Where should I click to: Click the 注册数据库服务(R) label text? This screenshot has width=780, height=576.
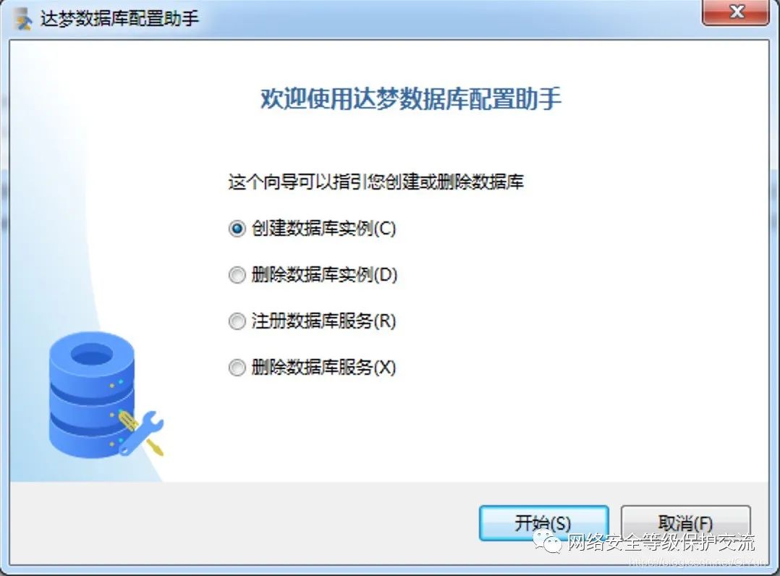tap(324, 321)
